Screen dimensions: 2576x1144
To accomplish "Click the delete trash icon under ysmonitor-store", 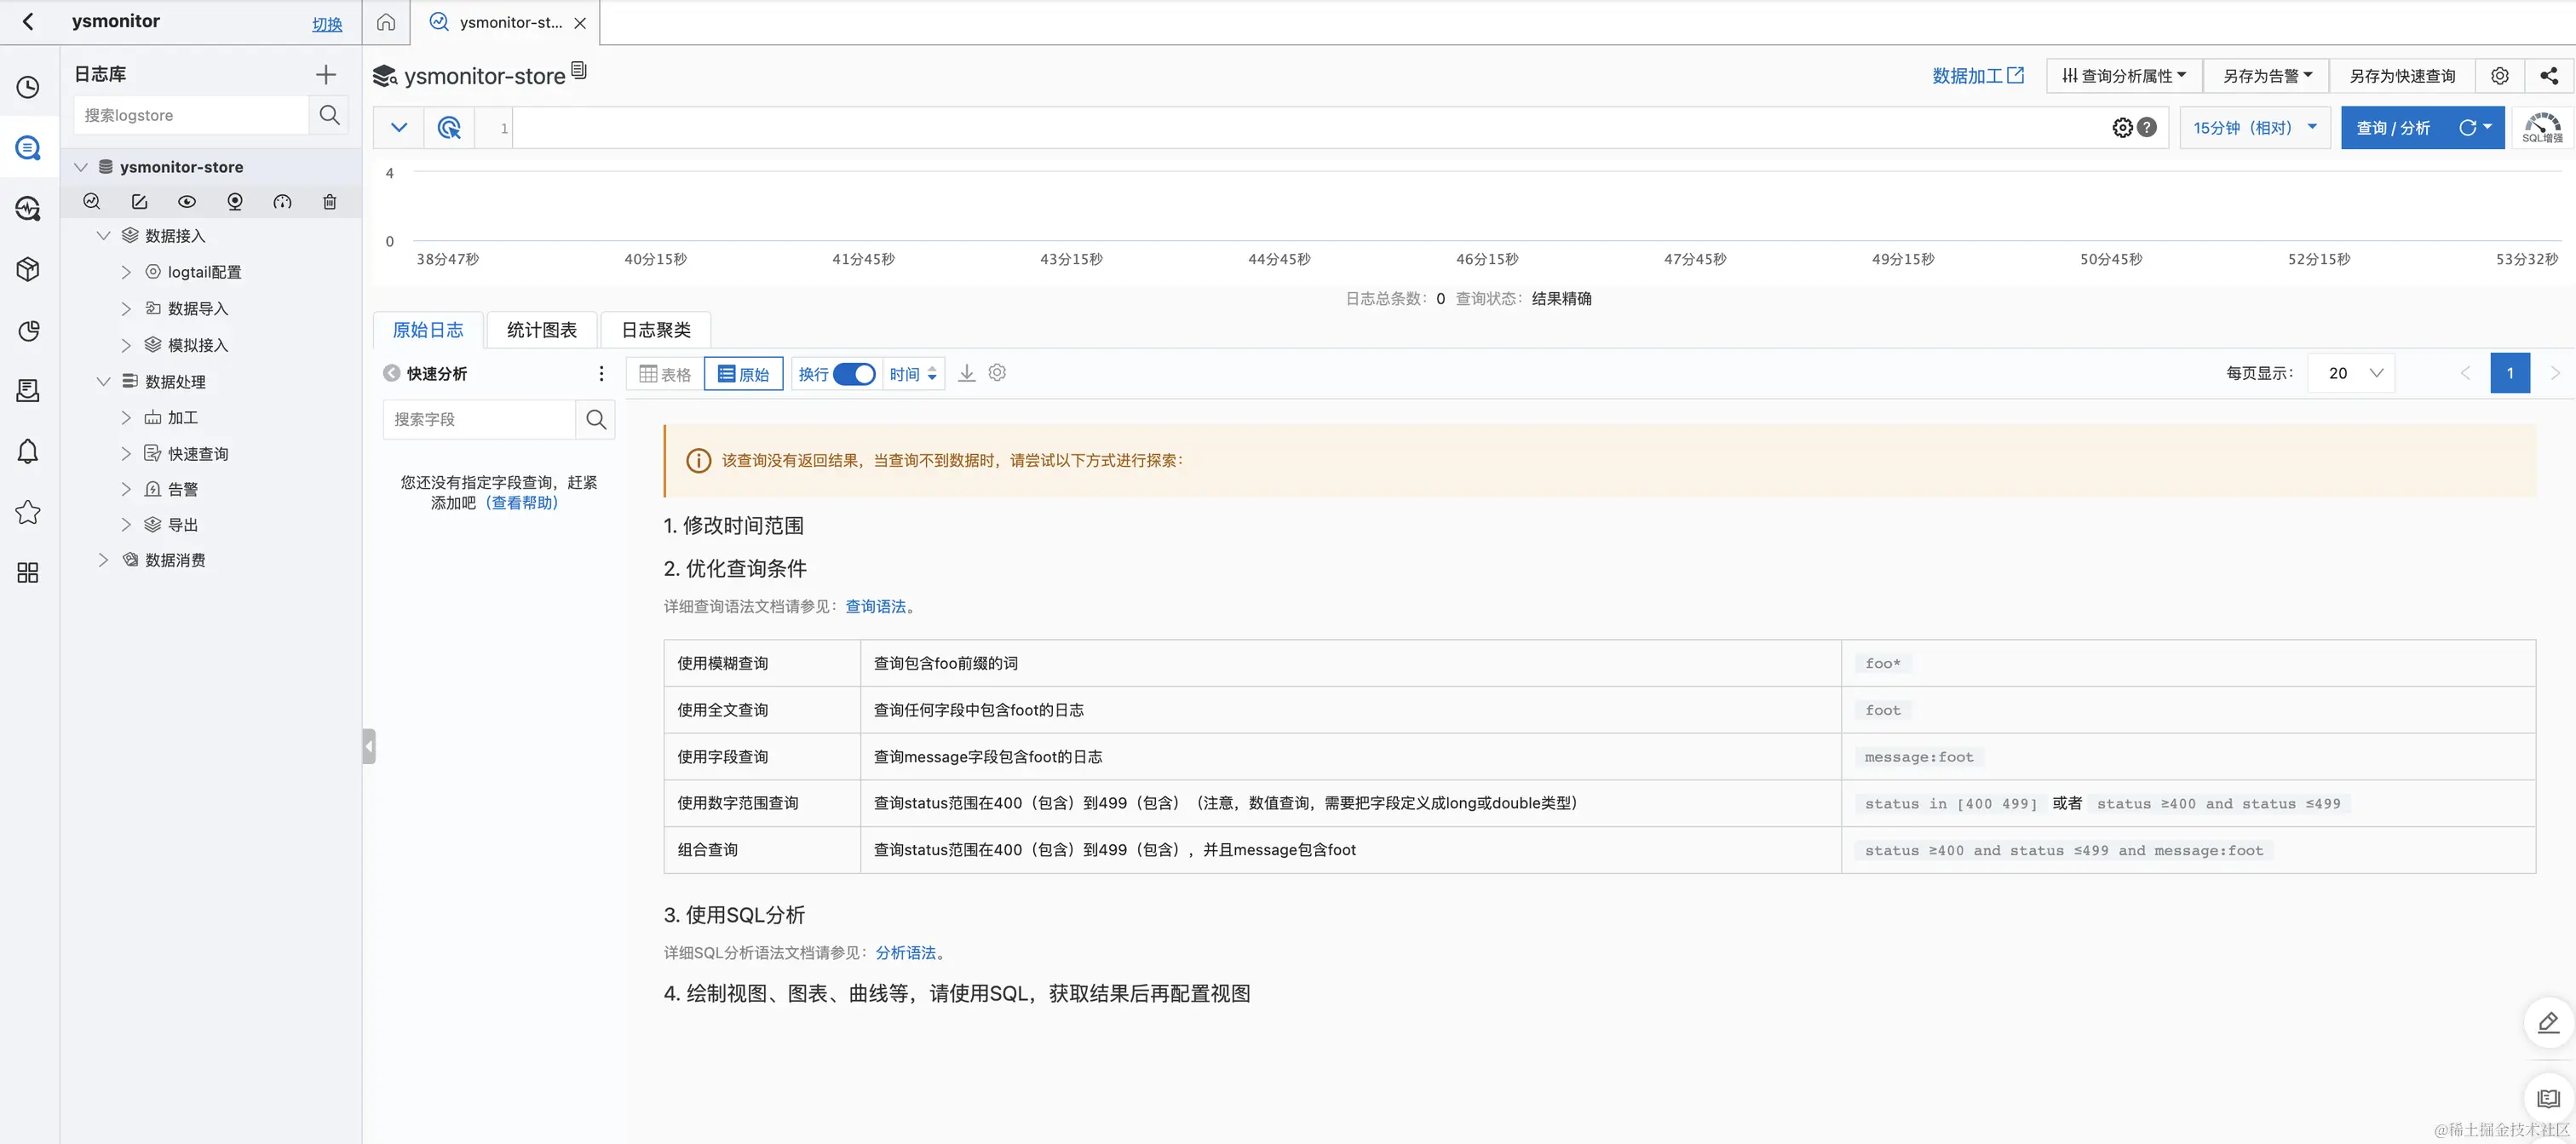I will [x=330, y=202].
